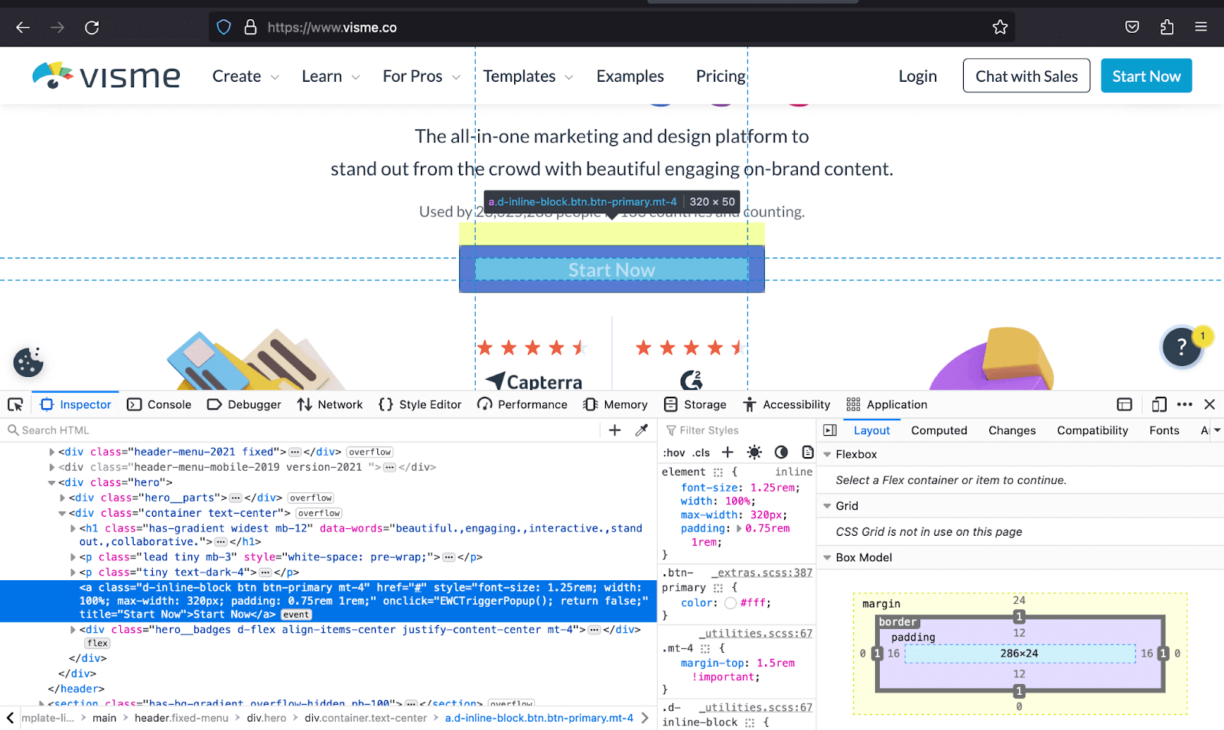
Task: Click the eyedropper color picker icon
Action: [x=642, y=430]
